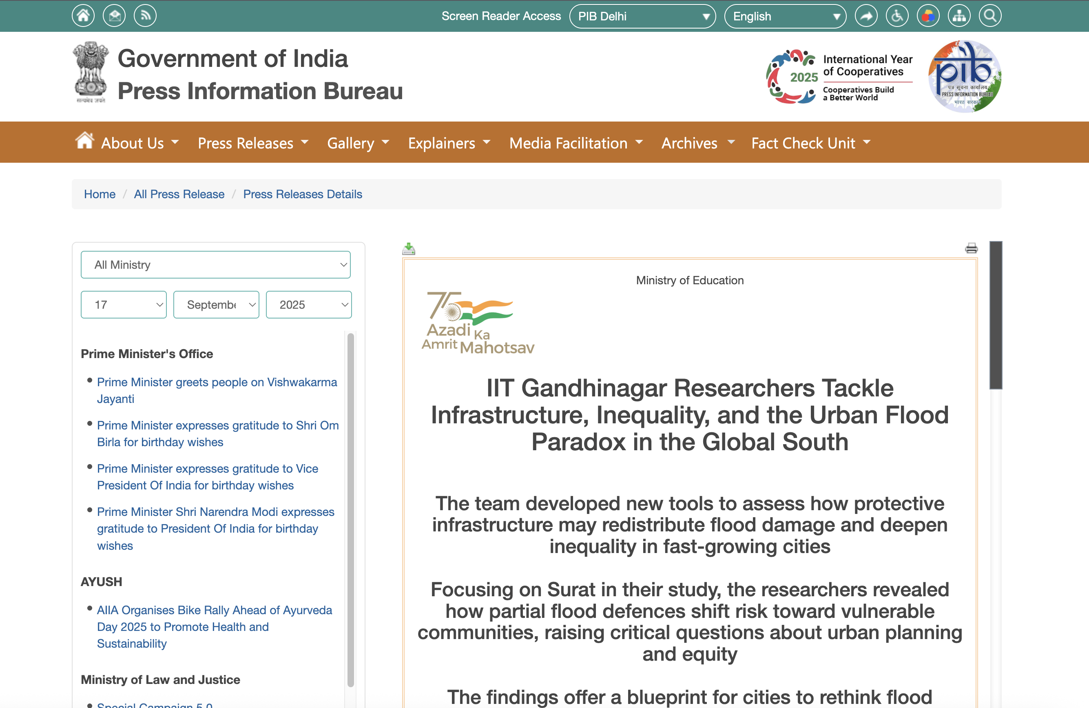Click the RSS feed icon

tap(145, 15)
